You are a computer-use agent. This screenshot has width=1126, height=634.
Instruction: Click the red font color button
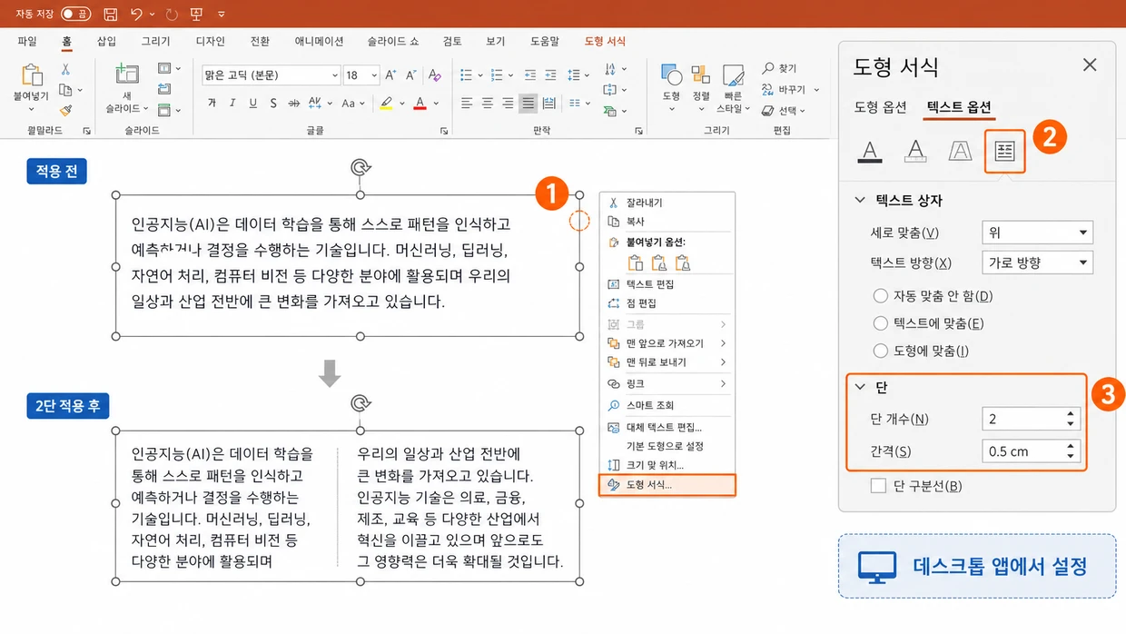point(420,103)
